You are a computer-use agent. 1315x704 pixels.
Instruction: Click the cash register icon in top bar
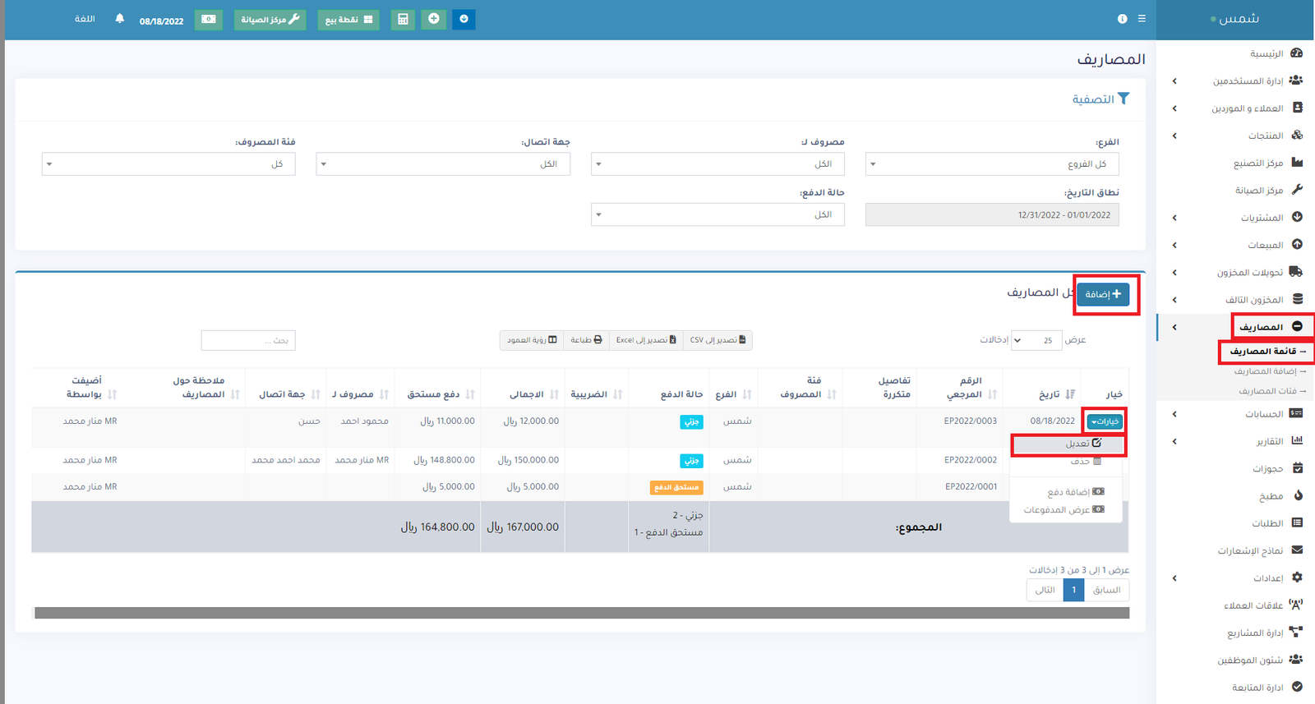pos(209,19)
